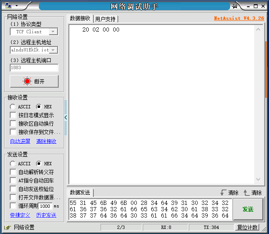The width and height of the screenshot is (269, 234).
Task: Collapse the left panel with splitter arrow
Action: click(x=66, y=118)
